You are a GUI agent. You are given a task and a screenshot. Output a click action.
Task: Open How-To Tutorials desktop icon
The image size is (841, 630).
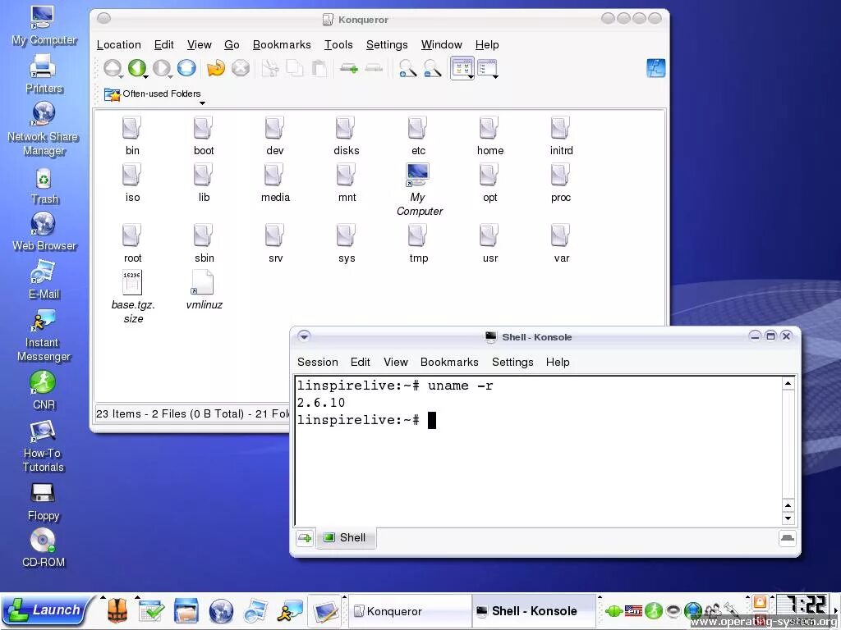click(x=43, y=446)
